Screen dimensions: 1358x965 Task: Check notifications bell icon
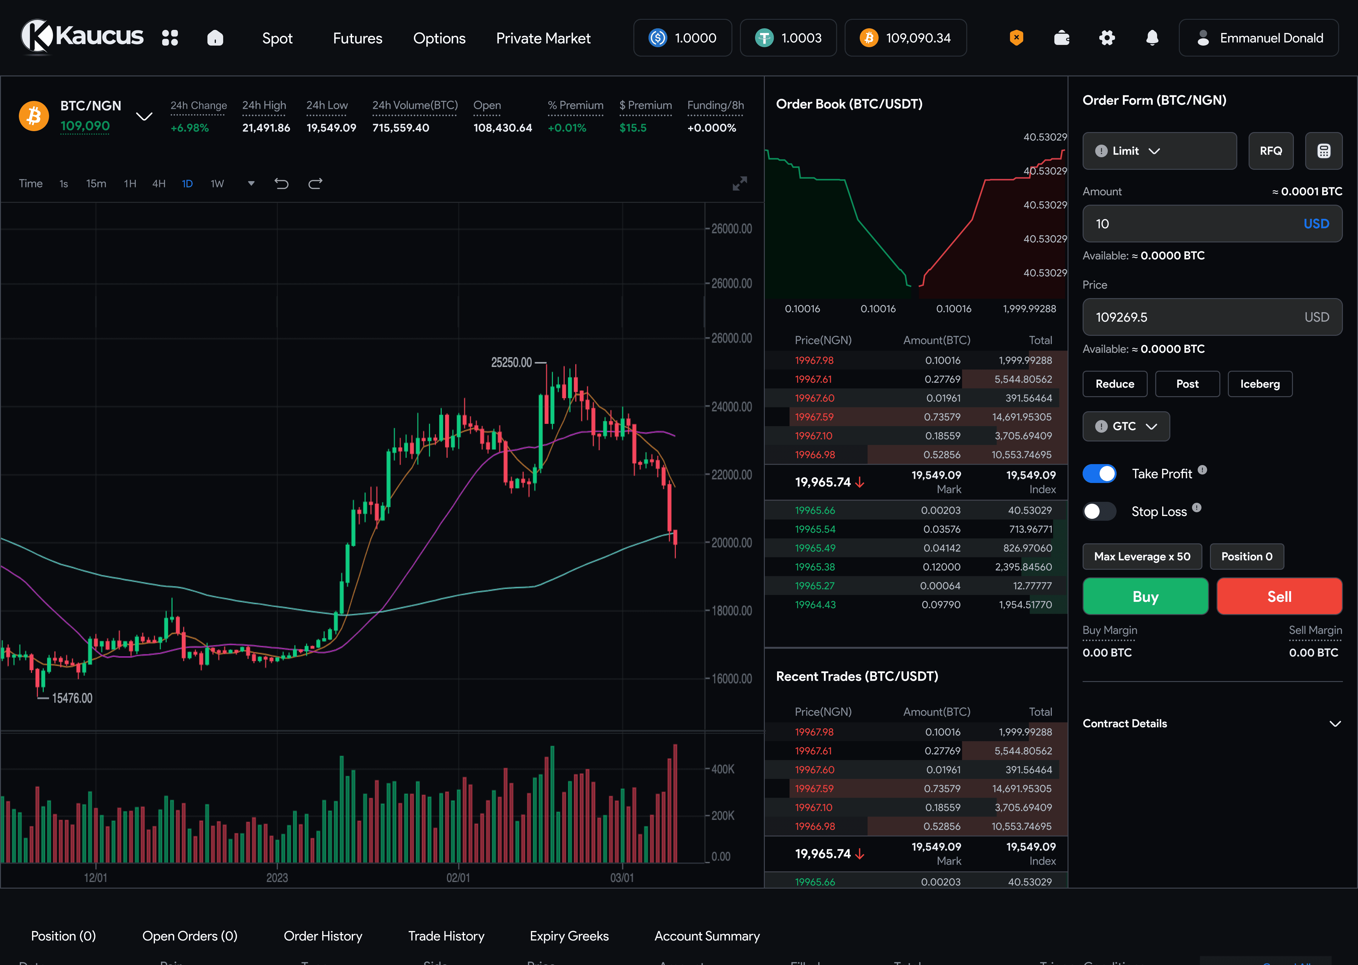point(1152,38)
